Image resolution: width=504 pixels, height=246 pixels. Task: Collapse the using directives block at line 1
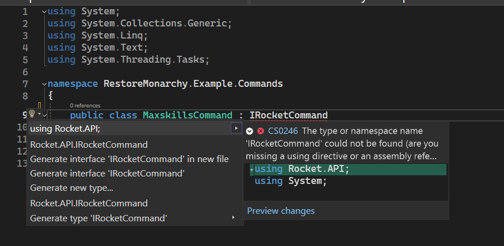(44, 11)
